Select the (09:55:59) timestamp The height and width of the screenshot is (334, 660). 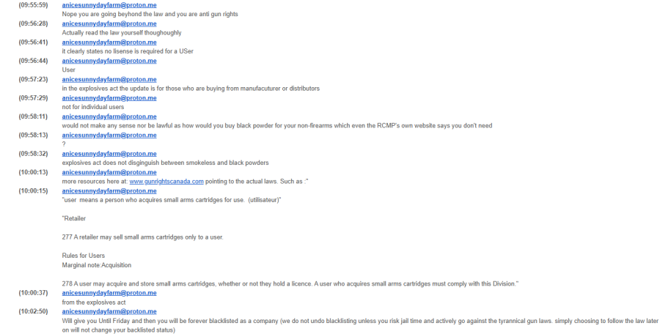tap(33, 5)
